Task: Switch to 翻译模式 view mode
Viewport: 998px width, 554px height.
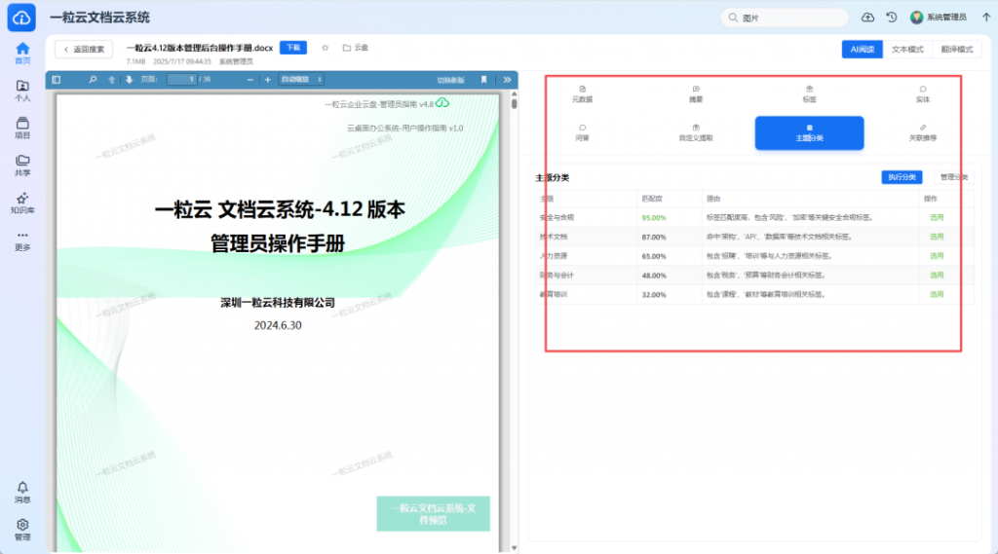Action: click(x=956, y=49)
